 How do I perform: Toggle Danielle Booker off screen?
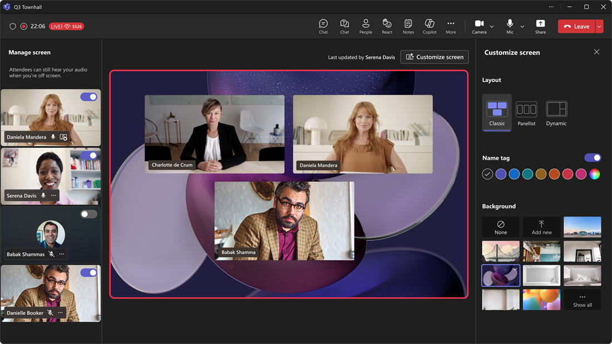coord(88,273)
